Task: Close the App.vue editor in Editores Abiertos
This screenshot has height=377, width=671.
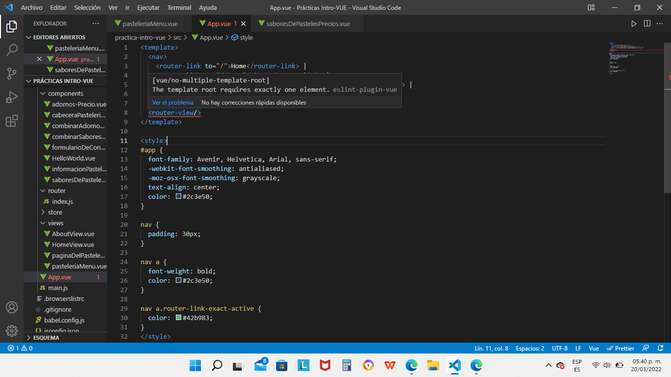Action: pos(39,58)
